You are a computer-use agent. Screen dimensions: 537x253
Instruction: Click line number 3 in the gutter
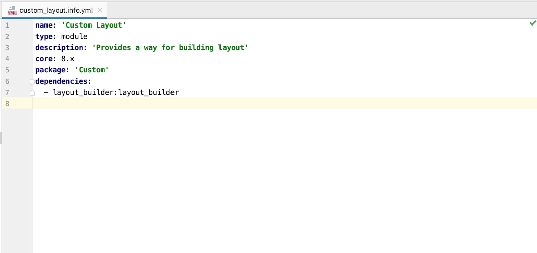point(7,48)
